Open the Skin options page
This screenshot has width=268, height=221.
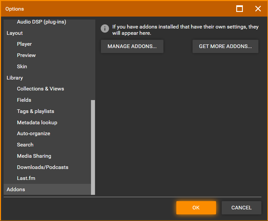(x=22, y=67)
